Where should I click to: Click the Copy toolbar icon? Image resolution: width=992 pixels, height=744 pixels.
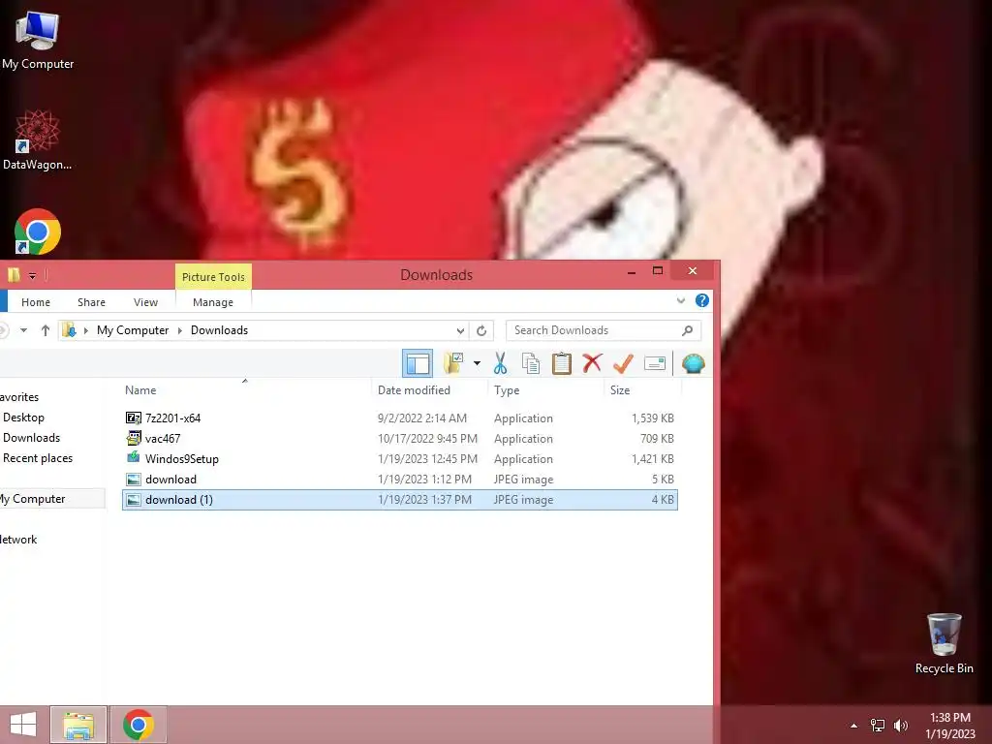point(531,364)
